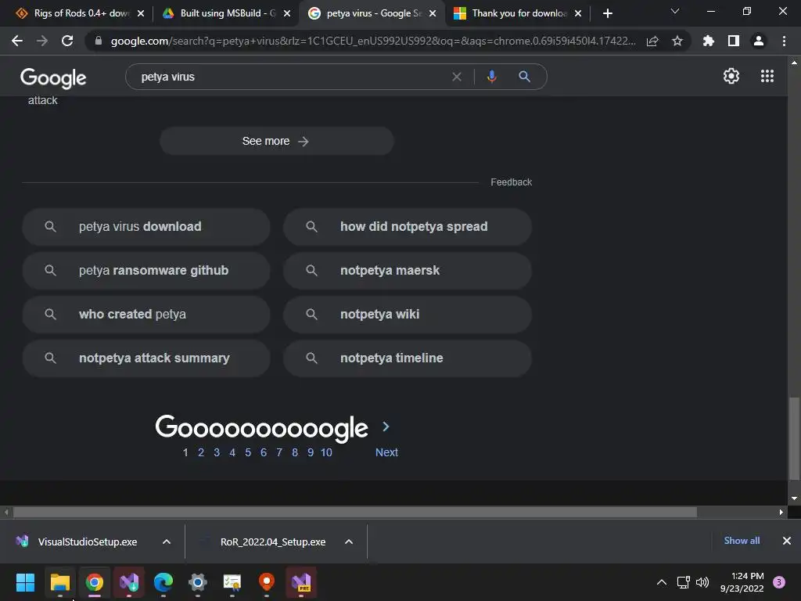Search notpetya maersk suggestion
This screenshot has height=601, width=801.
408,270
